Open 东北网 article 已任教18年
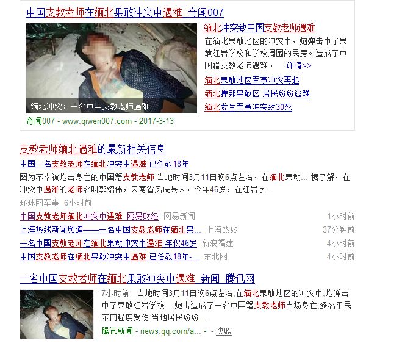The width and height of the screenshot is (416, 343). (x=109, y=256)
